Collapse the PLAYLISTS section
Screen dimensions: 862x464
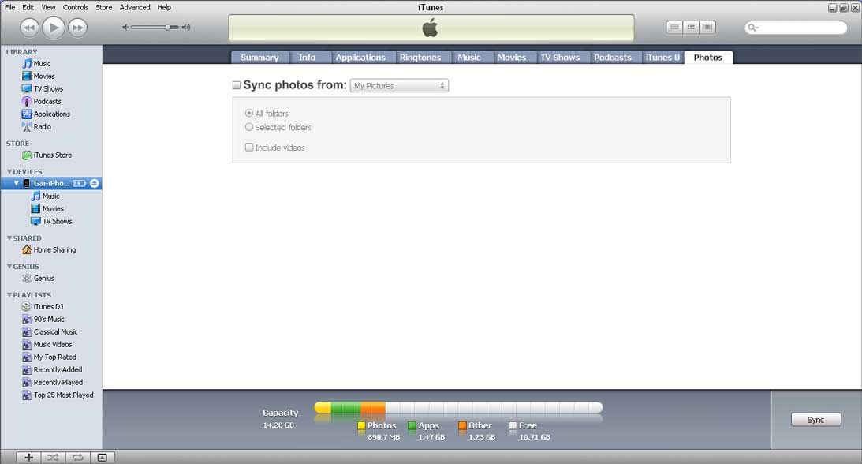[9, 294]
